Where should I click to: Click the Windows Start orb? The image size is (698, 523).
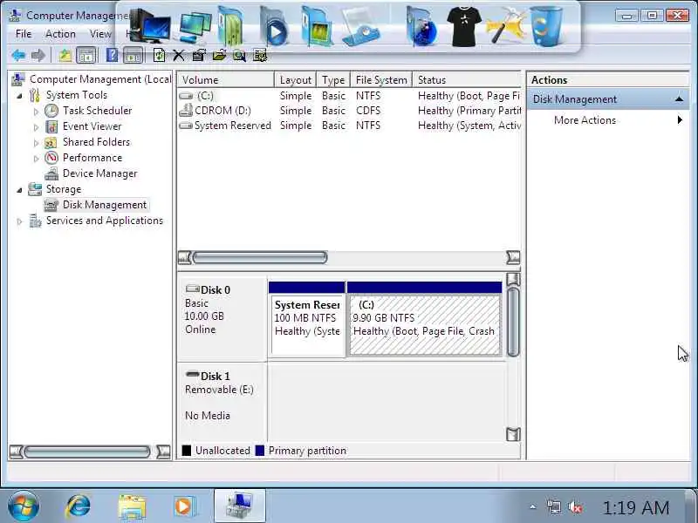point(24,506)
